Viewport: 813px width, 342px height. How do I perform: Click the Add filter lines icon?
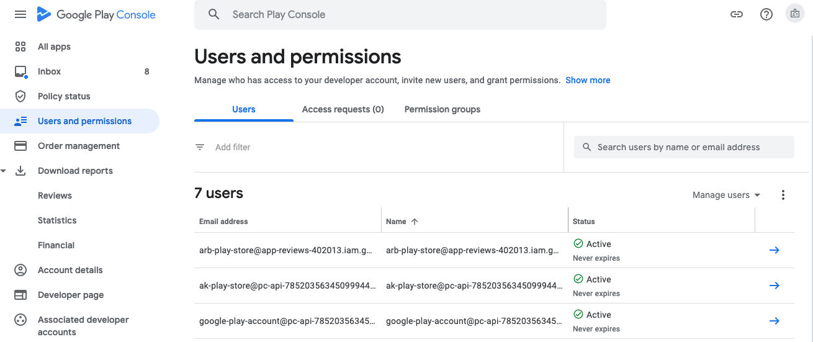click(200, 147)
